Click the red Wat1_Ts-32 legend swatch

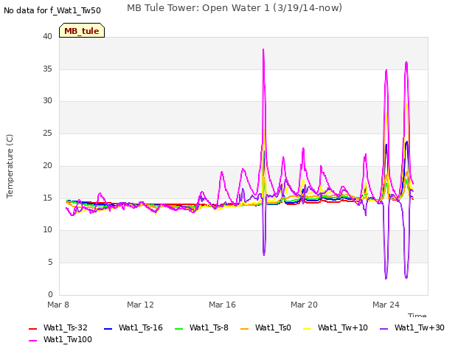click(x=32, y=329)
